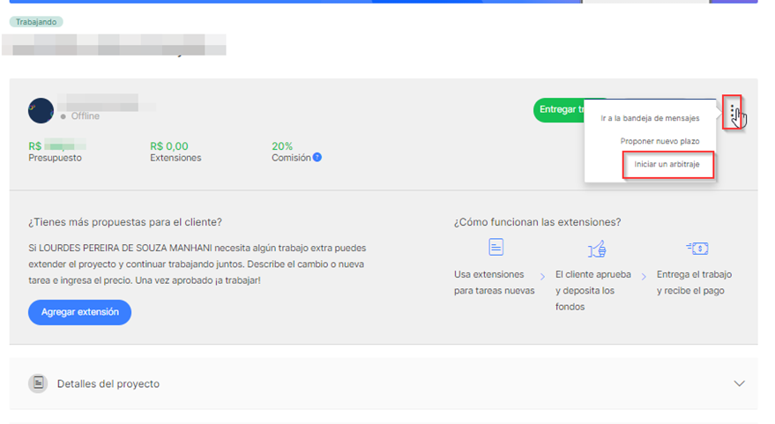Click the arrow before "Entrega el trabajo" step
This screenshot has height=424, width=775.
coord(643,276)
